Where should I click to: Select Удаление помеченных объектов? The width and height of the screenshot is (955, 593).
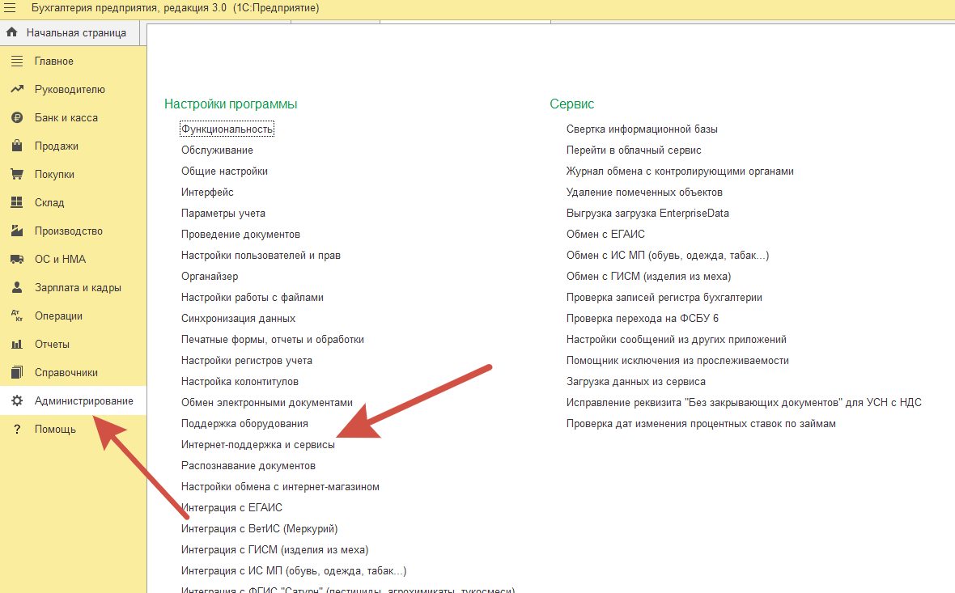click(x=644, y=193)
